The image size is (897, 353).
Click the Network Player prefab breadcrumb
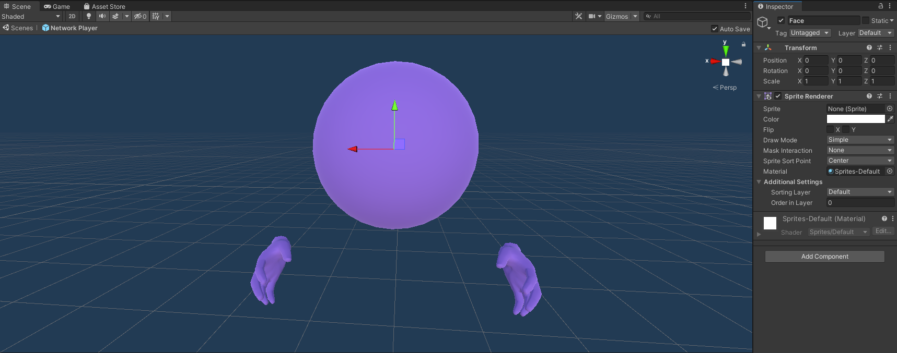[69, 28]
